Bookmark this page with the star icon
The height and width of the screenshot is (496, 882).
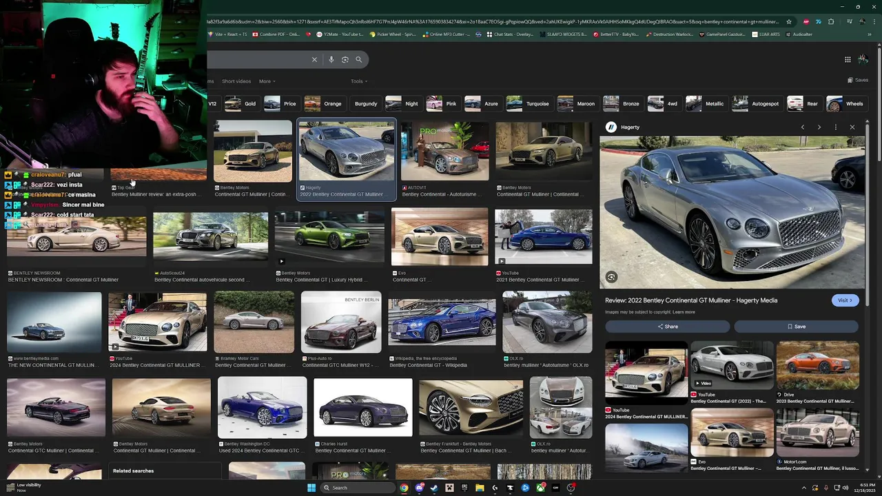(789, 21)
